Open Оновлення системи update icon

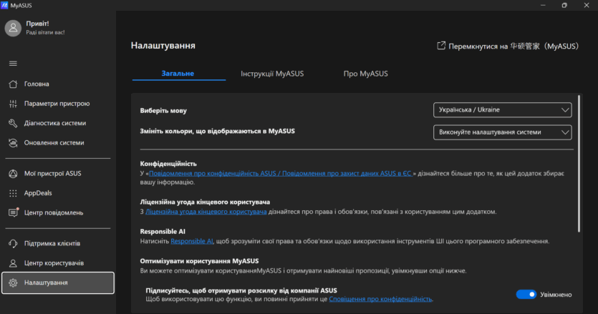[x=12, y=142]
